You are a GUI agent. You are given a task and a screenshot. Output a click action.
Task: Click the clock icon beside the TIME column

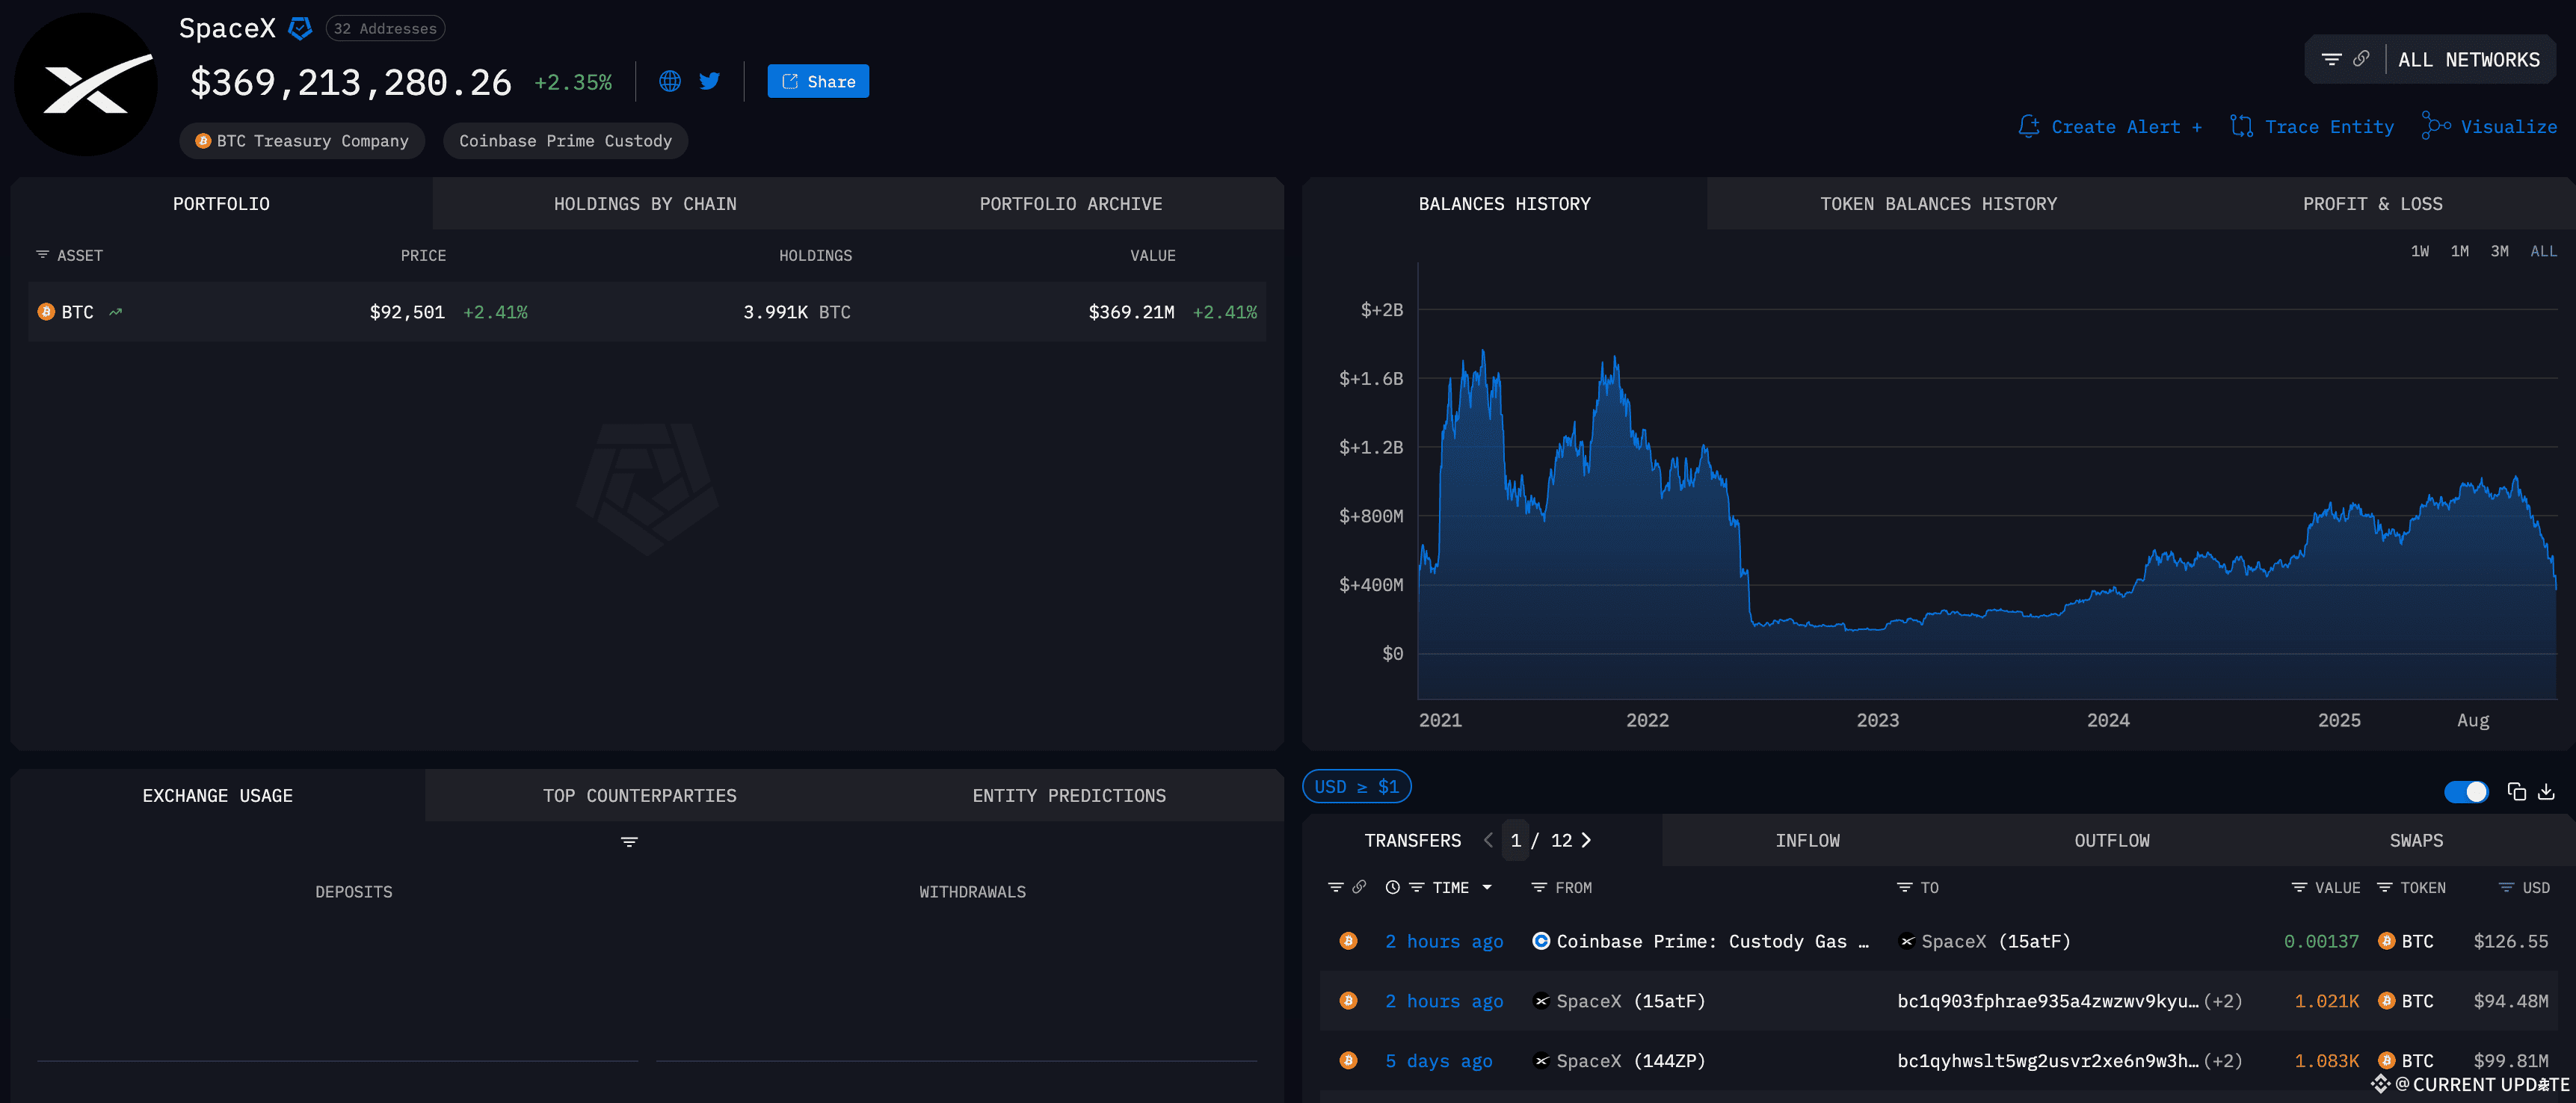point(1392,887)
